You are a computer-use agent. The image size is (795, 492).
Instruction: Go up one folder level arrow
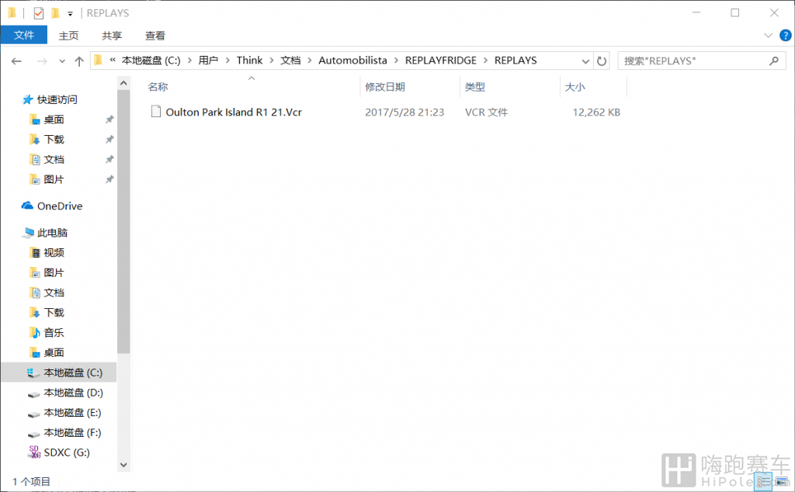pyautogui.click(x=79, y=61)
